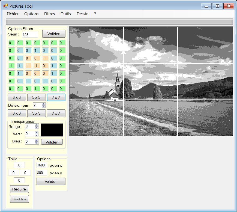Click the Réduire button
The width and height of the screenshot is (237, 212).
pos(19,189)
